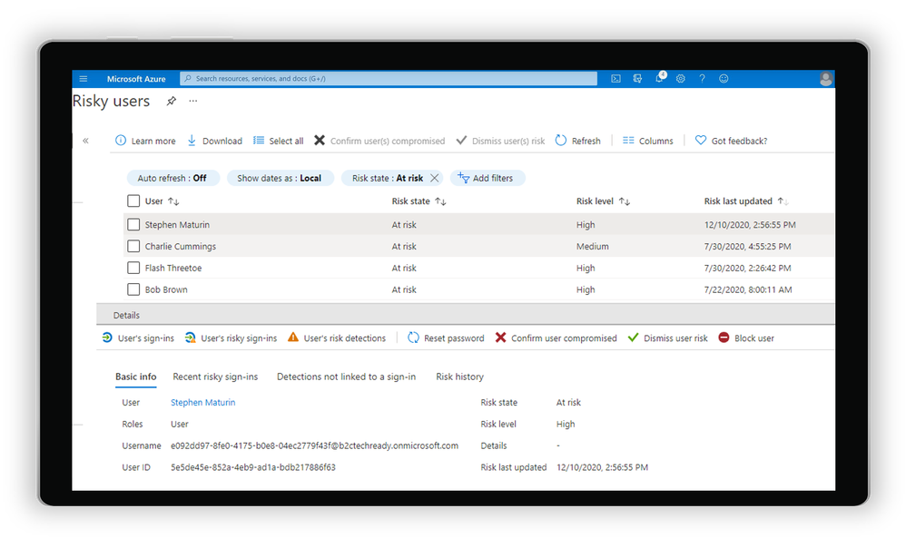Click the Medium risk level cell
This screenshot has width=906, height=538.
click(592, 247)
